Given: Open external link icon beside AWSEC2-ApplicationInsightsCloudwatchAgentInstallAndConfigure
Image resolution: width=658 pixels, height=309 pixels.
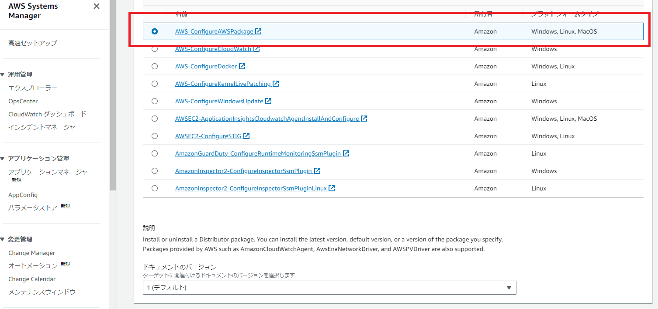Looking at the screenshot, I should pyautogui.click(x=364, y=119).
